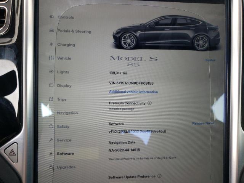Open the Safety settings
The width and height of the screenshot is (244, 183).
click(63, 127)
